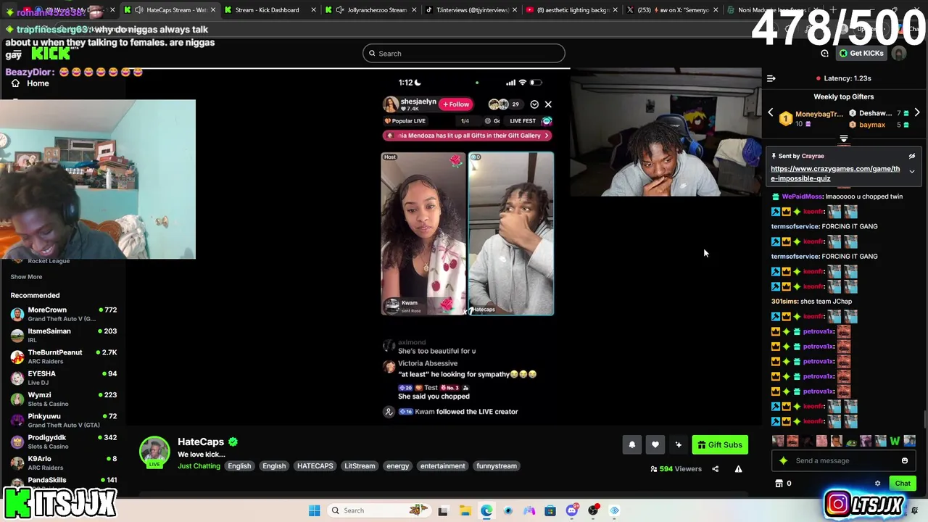Open Microsoft Edge on the taskbar

pyautogui.click(x=486, y=510)
